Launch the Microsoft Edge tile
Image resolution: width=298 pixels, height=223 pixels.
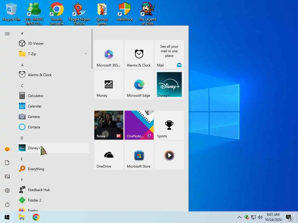139,84
